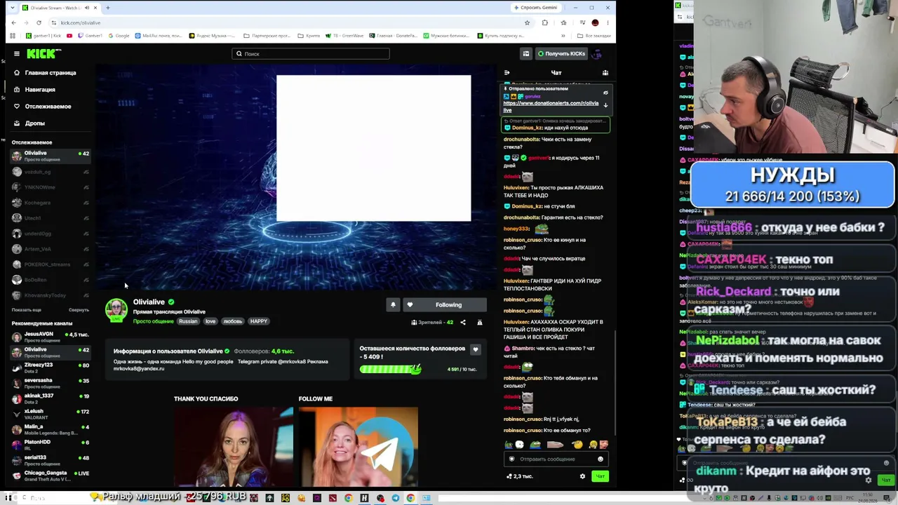Open the emoji picker in chat input

(x=601, y=459)
